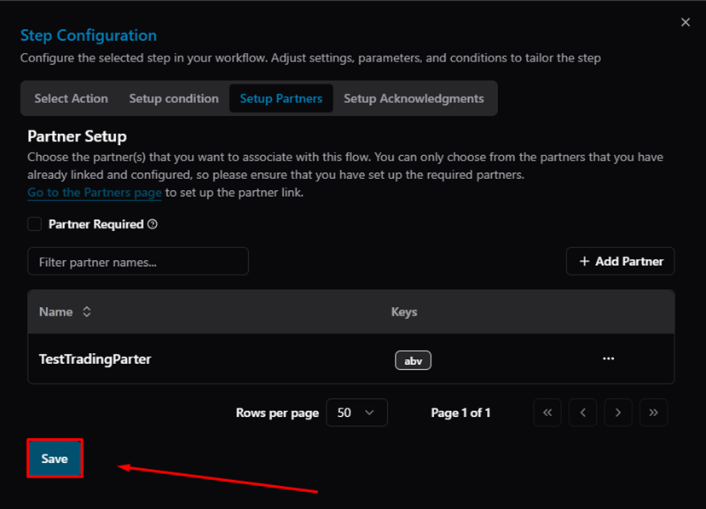The width and height of the screenshot is (706, 509).
Task: Jump to the last page
Action: point(653,413)
